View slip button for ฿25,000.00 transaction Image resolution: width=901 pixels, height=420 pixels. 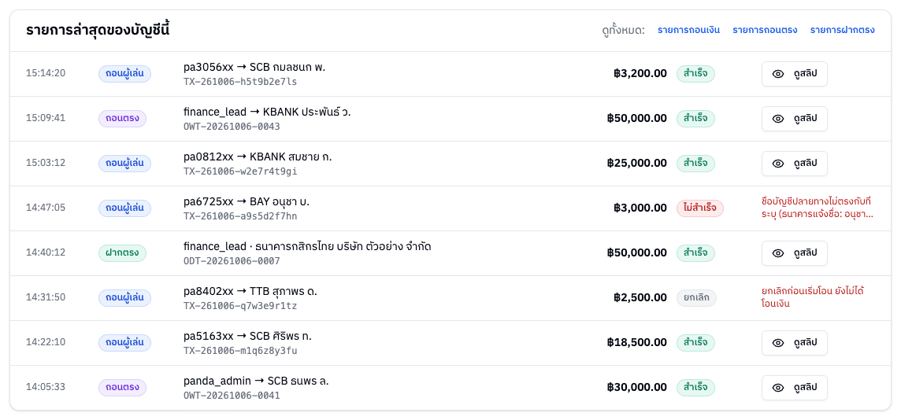[794, 164]
